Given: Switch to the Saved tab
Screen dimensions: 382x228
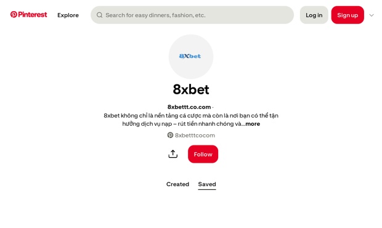Looking at the screenshot, I should pos(207,184).
